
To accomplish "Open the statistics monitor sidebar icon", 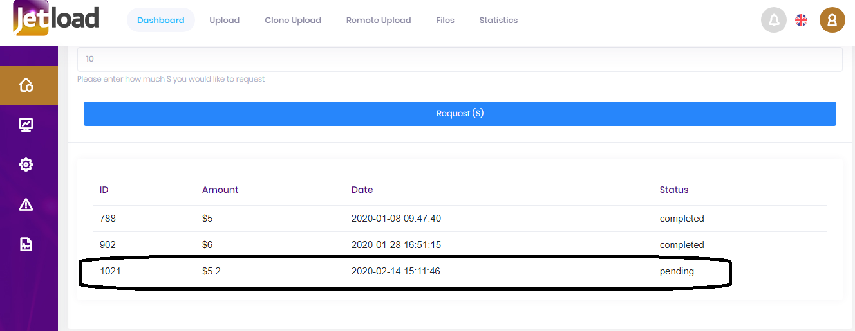I will pos(26,125).
